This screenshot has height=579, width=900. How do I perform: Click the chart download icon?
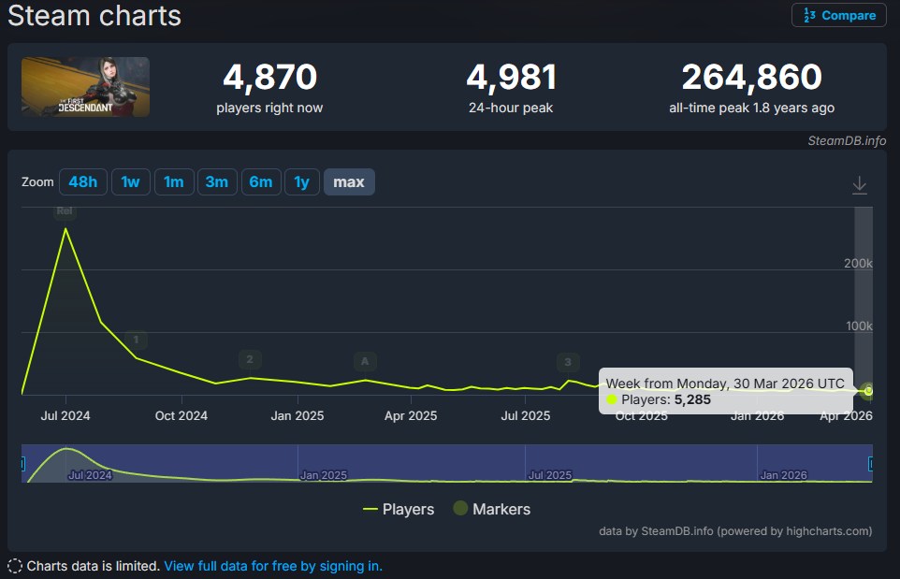860,185
